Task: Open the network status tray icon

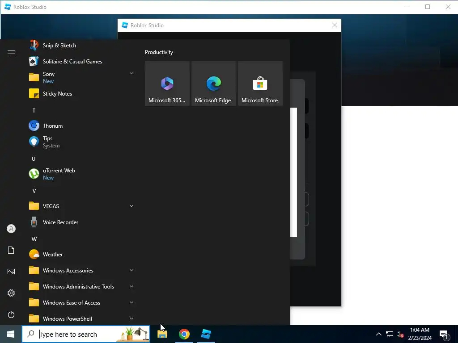Action: 390,334
